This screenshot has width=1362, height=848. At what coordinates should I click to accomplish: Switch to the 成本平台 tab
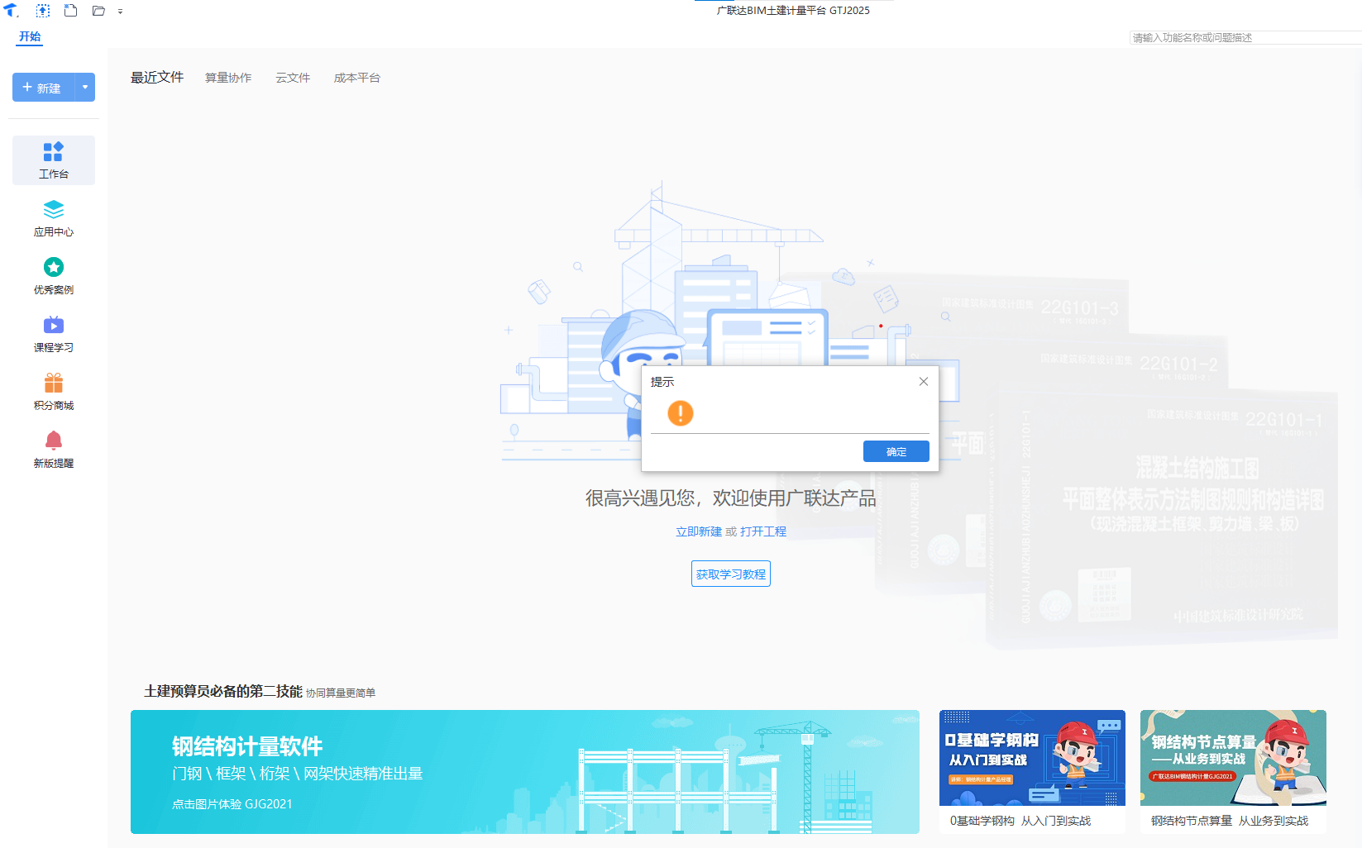tap(357, 78)
